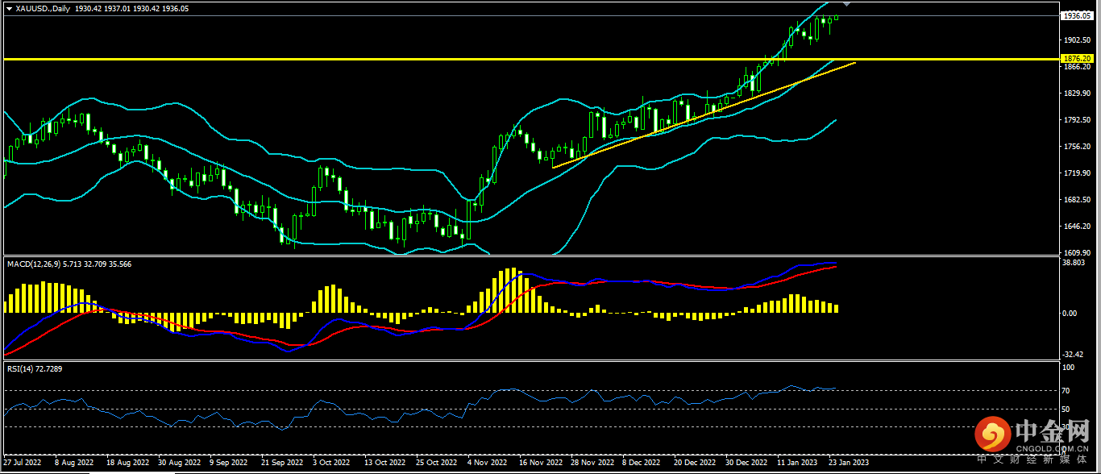
Task: Click the 3 Oct 2022 date label
Action: [332, 463]
